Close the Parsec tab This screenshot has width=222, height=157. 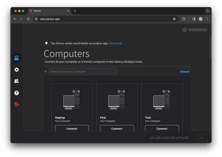tap(68, 11)
